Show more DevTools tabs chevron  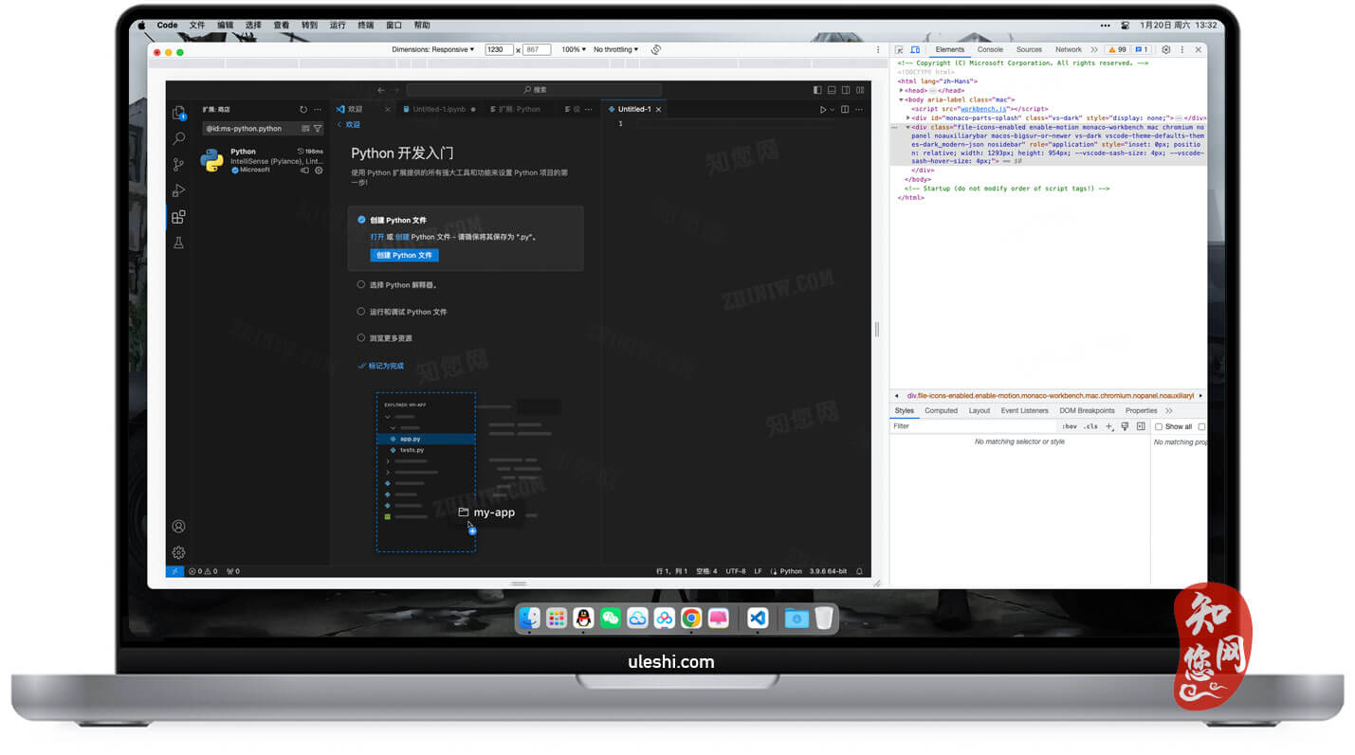1094,49
